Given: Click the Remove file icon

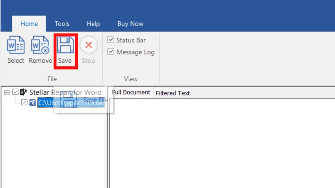Looking at the screenshot, I should click(x=40, y=46).
